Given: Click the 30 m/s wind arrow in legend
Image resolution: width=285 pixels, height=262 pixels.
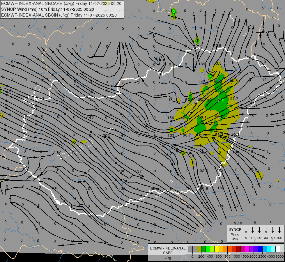Looking at the screenshot, I should click(x=266, y=230).
